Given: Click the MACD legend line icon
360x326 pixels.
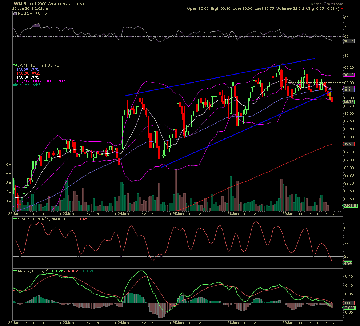Looking at the screenshot, I should 15,271.
